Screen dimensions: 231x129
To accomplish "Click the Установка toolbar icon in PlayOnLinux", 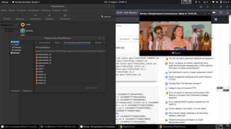I will pyautogui.click(x=35, y=16).
